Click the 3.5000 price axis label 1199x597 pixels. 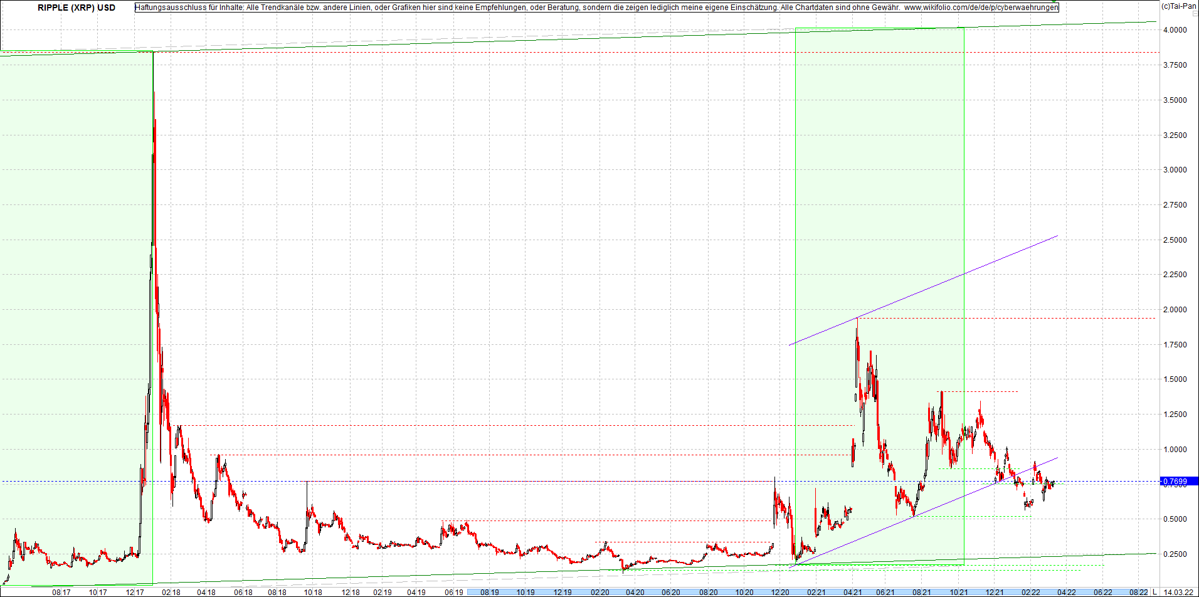point(1175,100)
